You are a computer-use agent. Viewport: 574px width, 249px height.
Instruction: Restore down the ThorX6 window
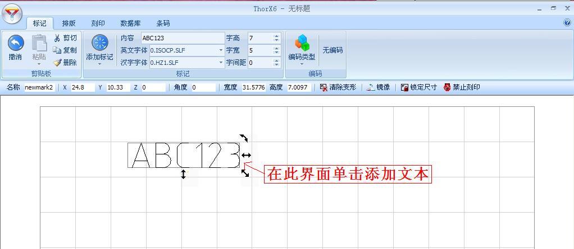coord(553,8)
